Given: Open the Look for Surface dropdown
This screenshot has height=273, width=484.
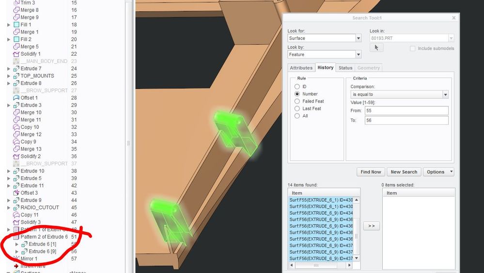Looking at the screenshot, I should 358,38.
